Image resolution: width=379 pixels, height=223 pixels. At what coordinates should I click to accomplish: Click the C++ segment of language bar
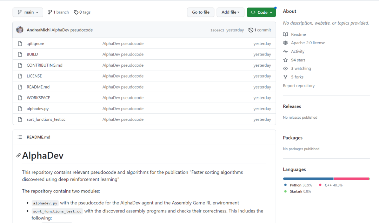tap(351, 179)
